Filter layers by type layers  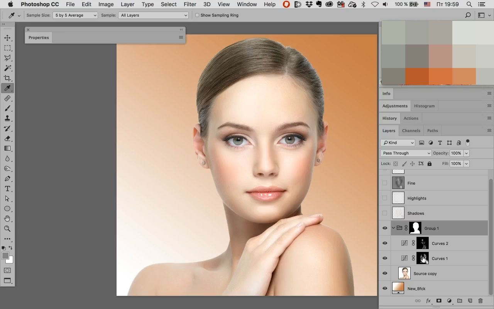point(440,143)
